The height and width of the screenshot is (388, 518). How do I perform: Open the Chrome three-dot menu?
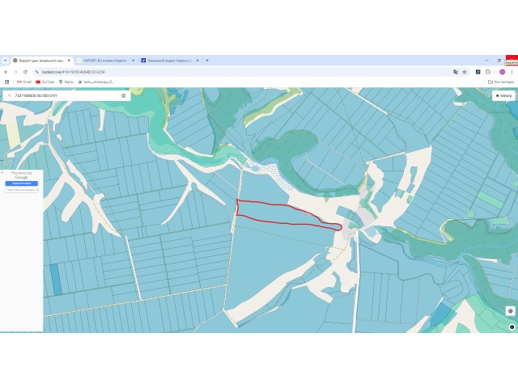tap(512, 72)
